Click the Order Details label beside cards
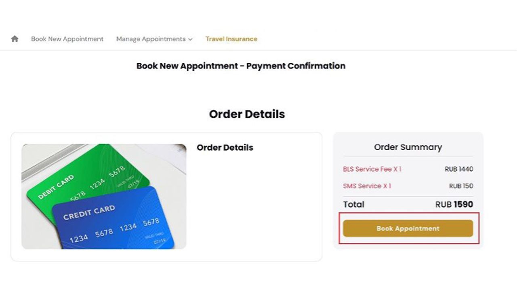The height and width of the screenshot is (290, 517). [x=225, y=147]
